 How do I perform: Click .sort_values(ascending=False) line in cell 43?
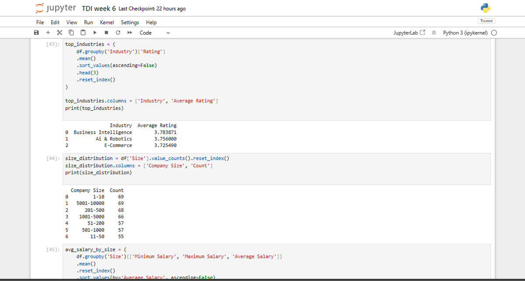[x=117, y=66]
